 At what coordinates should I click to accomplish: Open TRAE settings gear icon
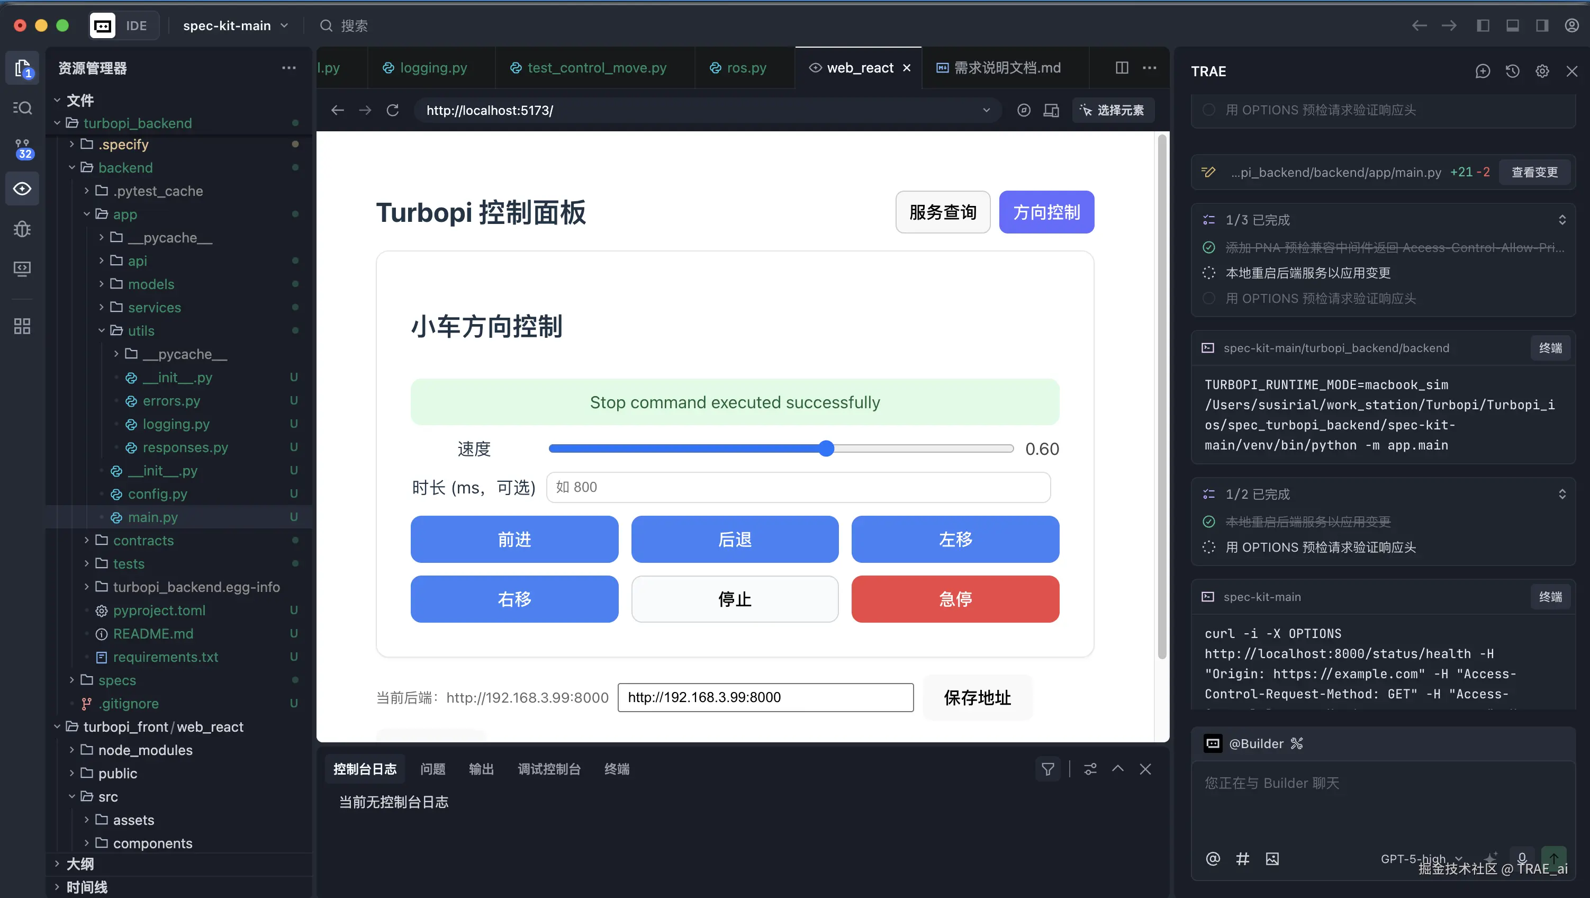(x=1542, y=71)
